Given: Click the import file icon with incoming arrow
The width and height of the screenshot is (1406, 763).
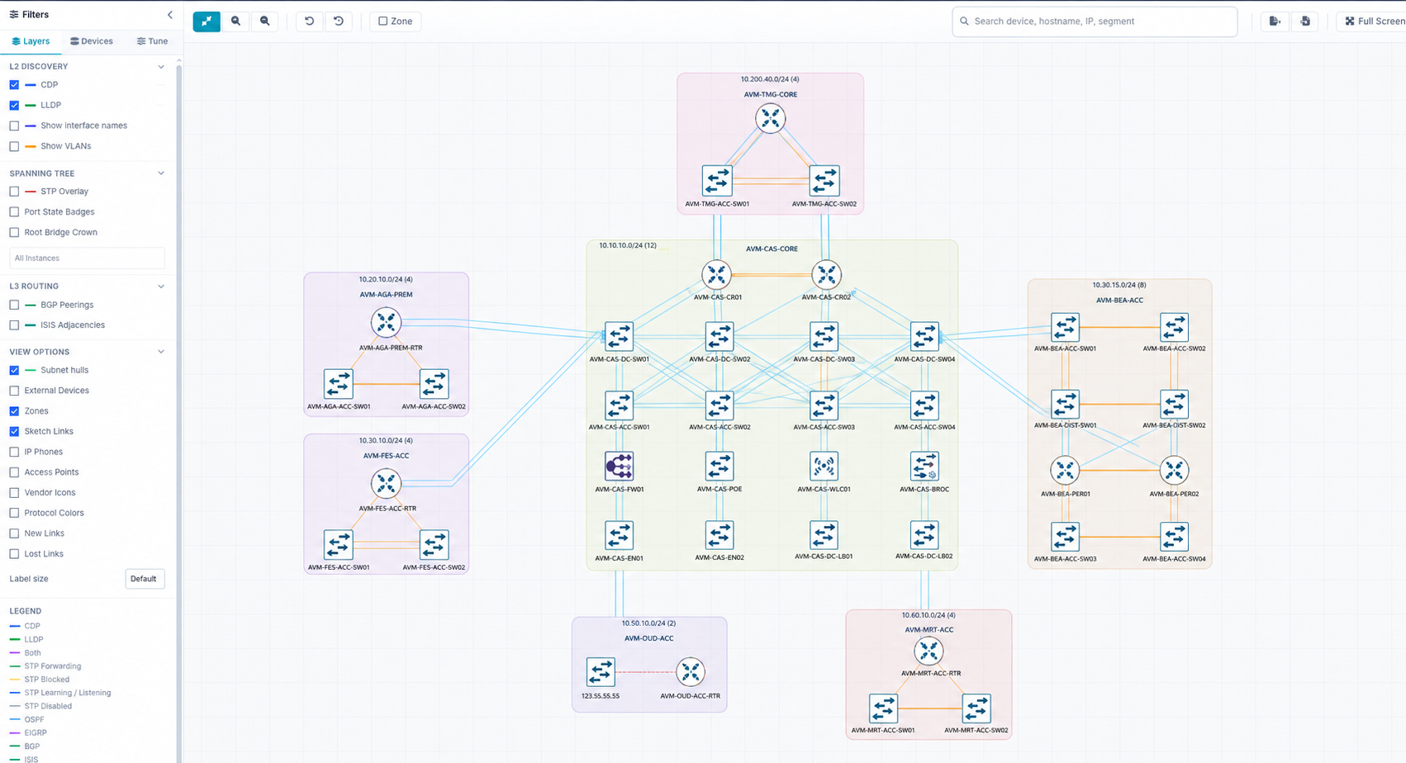Looking at the screenshot, I should (1305, 21).
